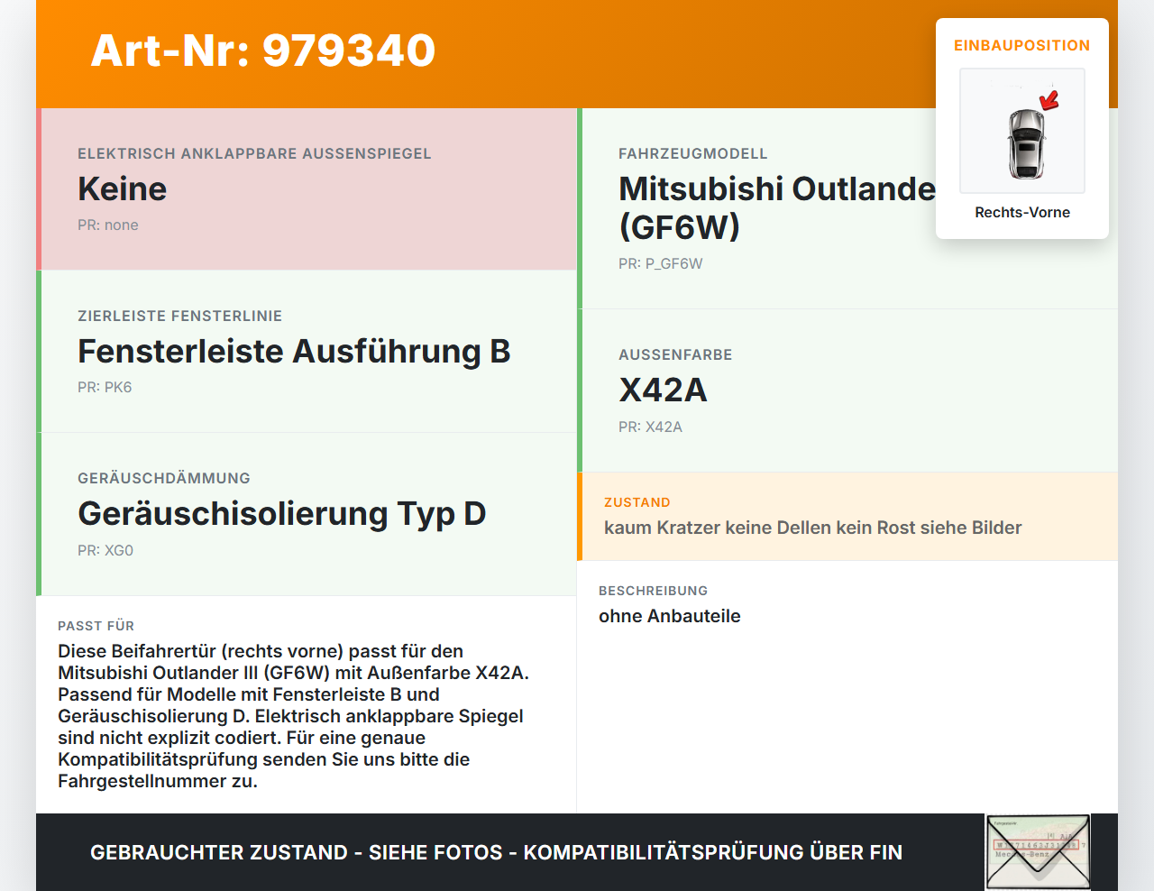Click the highlighted VIN number on the envelope

click(x=1037, y=846)
